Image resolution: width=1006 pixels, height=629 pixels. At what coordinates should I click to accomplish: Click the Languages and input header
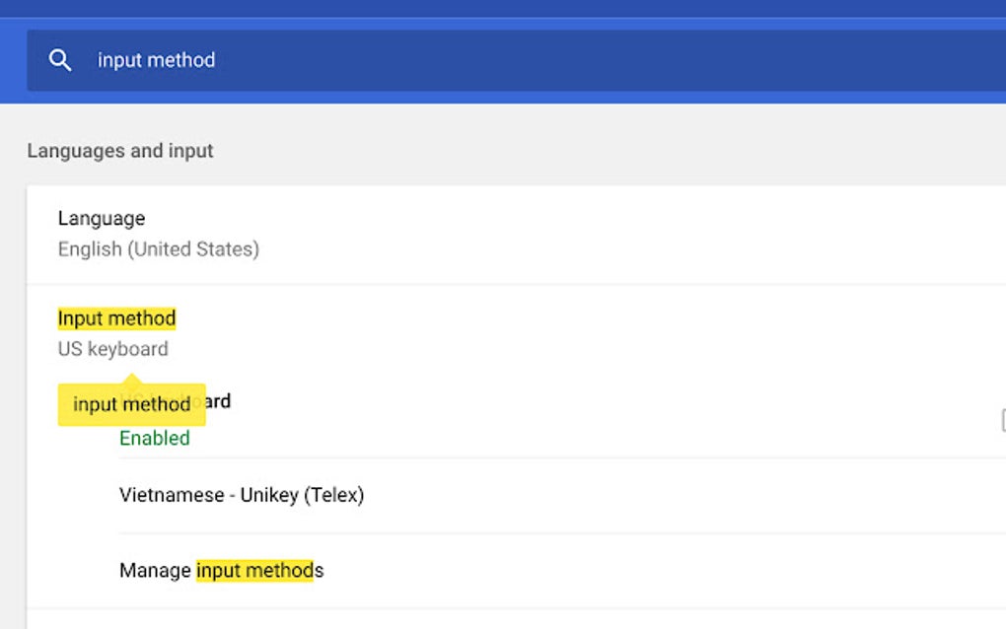(x=119, y=150)
